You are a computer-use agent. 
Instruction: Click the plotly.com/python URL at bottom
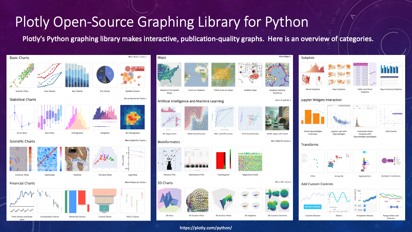click(206, 227)
